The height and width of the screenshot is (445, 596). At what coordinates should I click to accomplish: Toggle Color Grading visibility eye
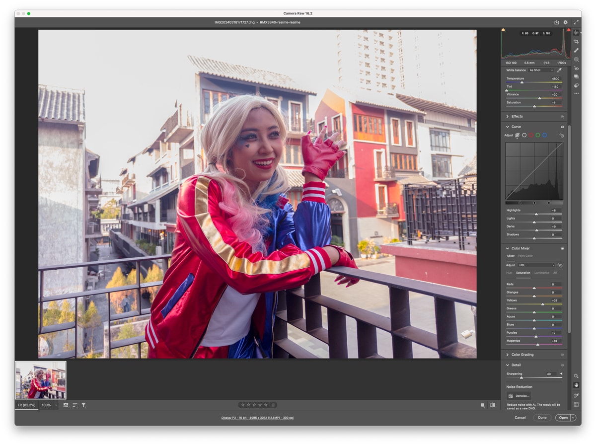pyautogui.click(x=562, y=355)
